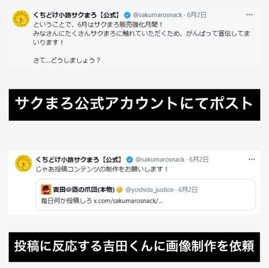269x268 pixels.
Task: Click the yellow Sakumaro avatar beside the じゃあ投稿 tweet
Action: click(24, 163)
